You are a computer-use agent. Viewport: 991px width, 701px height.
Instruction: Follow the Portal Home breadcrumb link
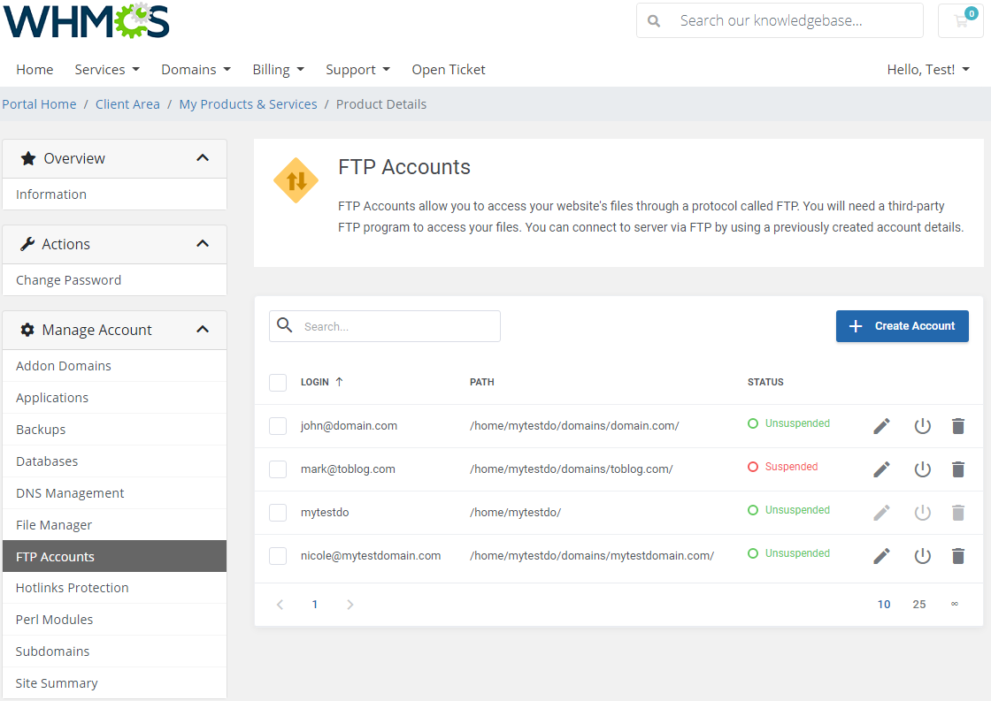coord(39,104)
